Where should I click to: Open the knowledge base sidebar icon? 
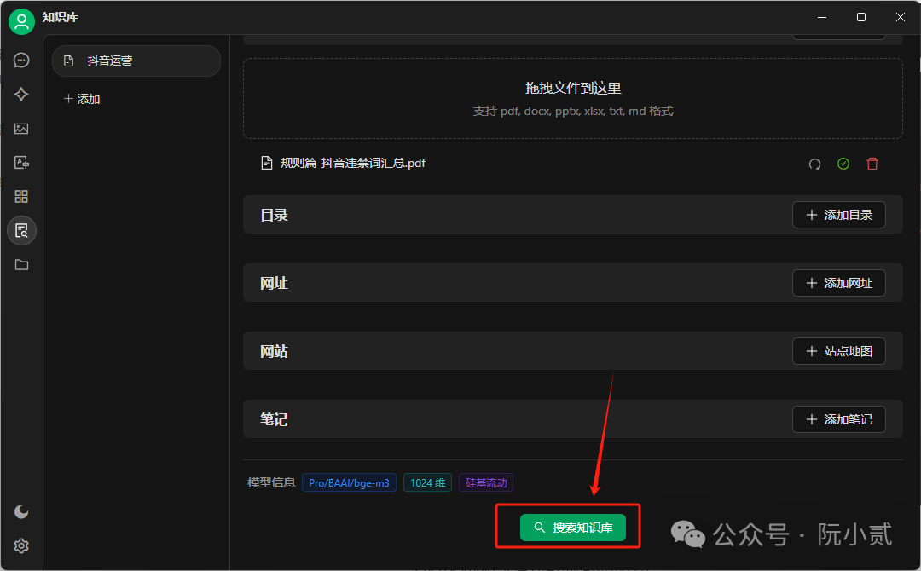click(x=21, y=231)
